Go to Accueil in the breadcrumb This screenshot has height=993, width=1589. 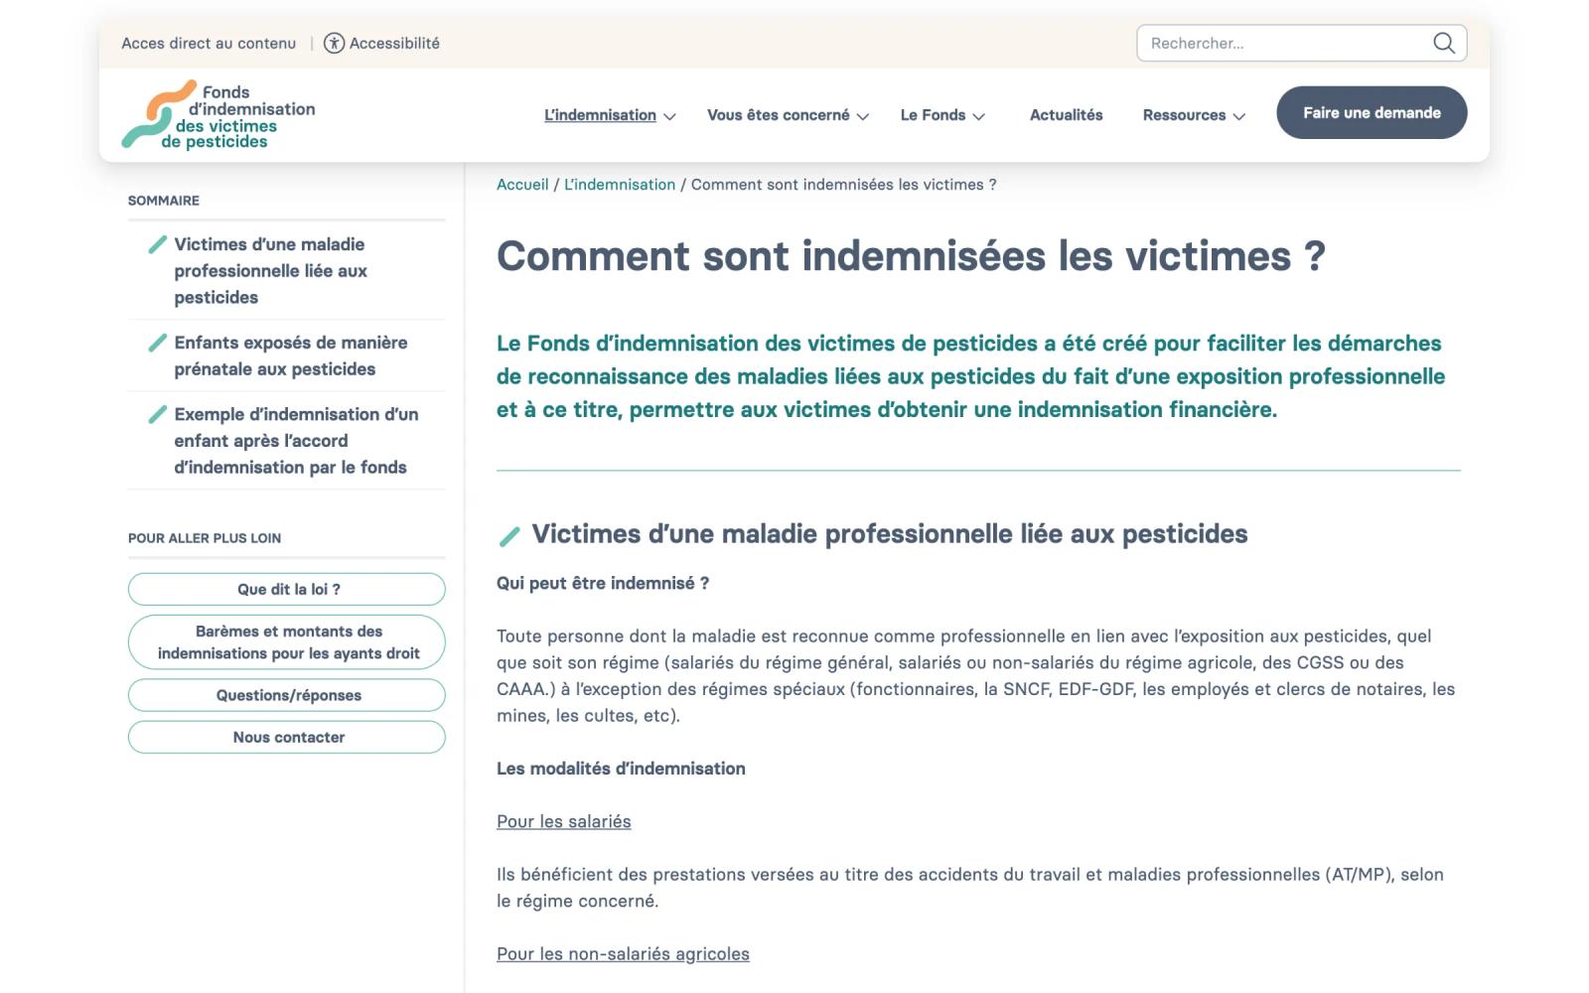pos(522,185)
